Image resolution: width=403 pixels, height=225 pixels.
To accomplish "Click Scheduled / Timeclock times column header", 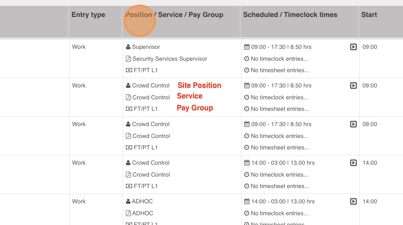I will point(290,15).
